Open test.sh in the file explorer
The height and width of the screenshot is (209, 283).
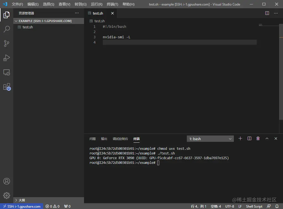[x=49, y=27]
